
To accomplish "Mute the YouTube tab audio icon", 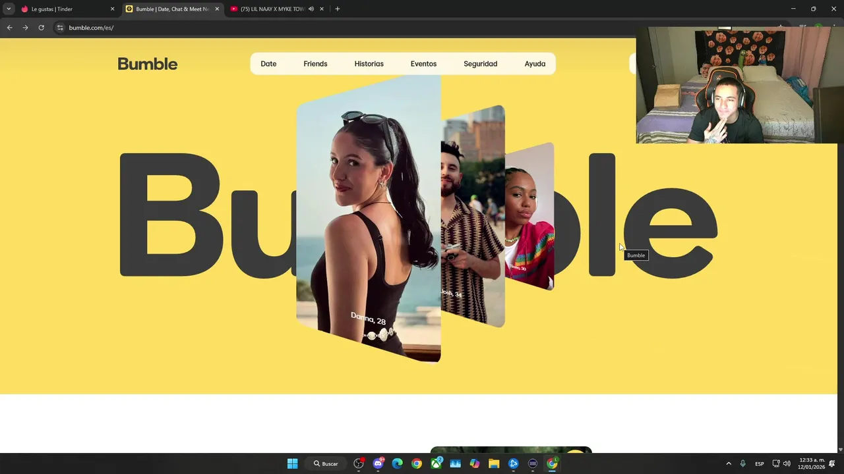I will coord(311,9).
